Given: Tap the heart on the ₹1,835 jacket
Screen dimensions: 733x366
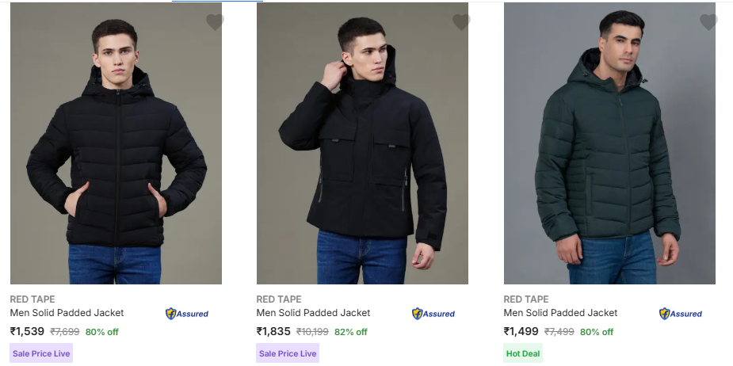Looking at the screenshot, I should click(x=461, y=22).
